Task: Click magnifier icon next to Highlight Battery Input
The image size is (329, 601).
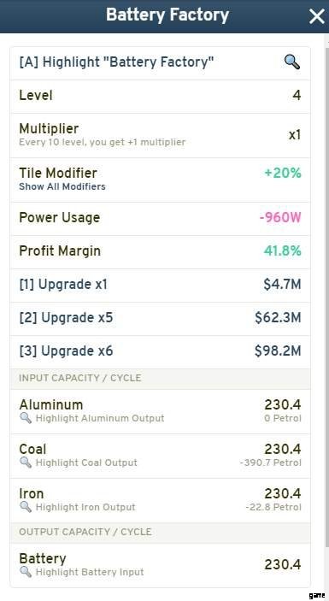Action: [x=26, y=572]
